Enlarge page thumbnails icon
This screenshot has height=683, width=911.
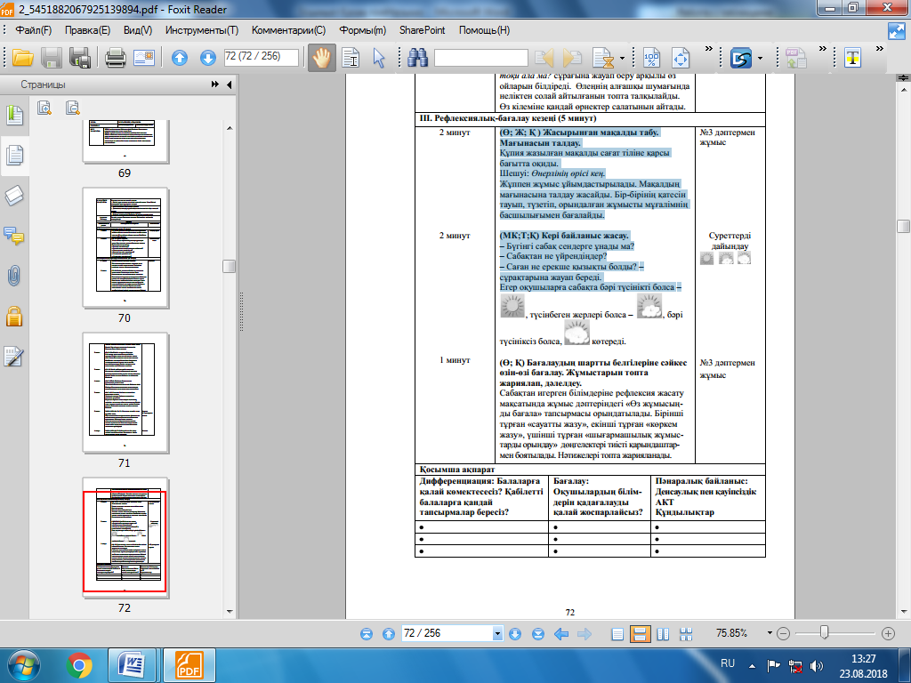[x=44, y=108]
